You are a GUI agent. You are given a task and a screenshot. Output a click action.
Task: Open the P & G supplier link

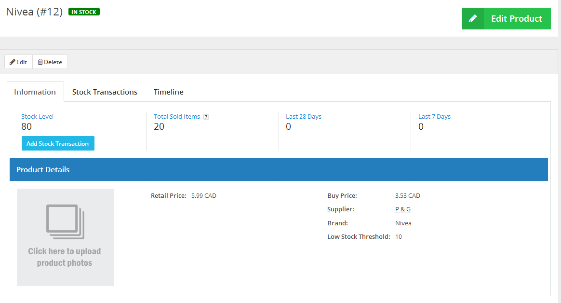click(x=403, y=209)
